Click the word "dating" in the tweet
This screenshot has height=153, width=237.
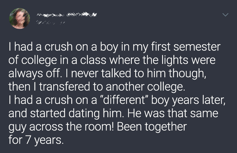click(84, 113)
